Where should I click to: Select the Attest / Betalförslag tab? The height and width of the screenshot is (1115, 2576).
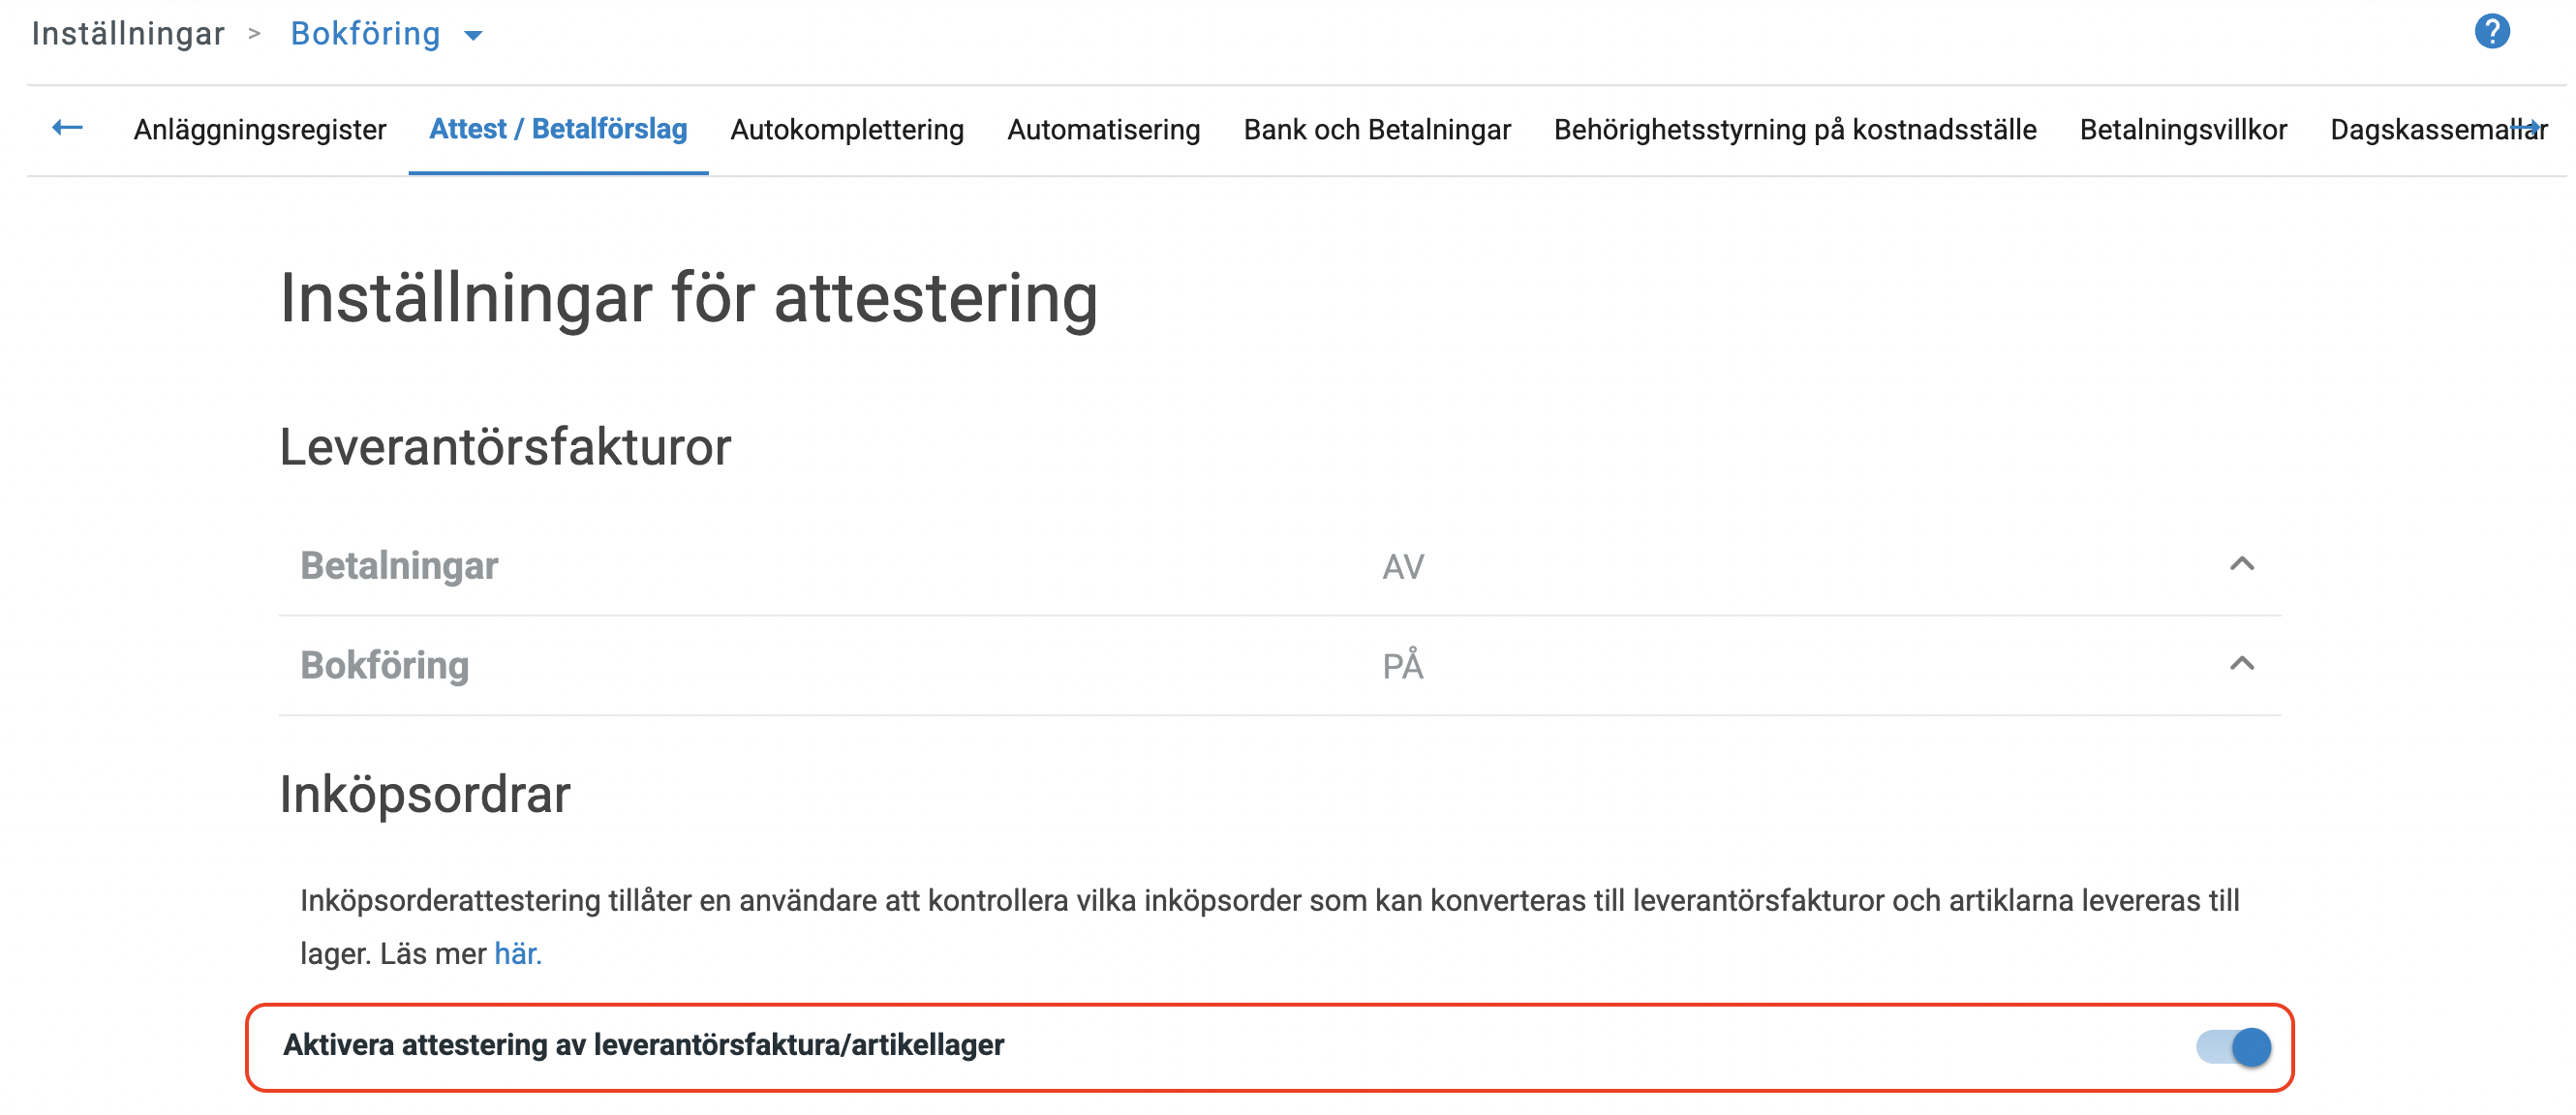(x=558, y=130)
